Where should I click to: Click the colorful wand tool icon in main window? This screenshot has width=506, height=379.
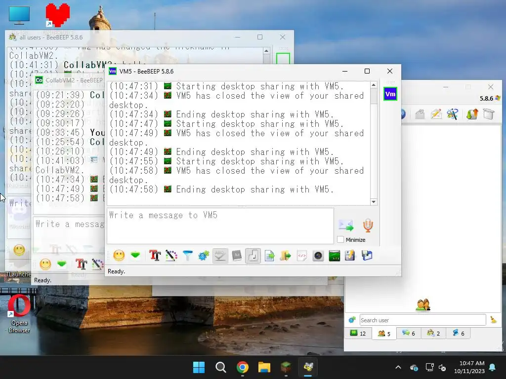pos(453,114)
